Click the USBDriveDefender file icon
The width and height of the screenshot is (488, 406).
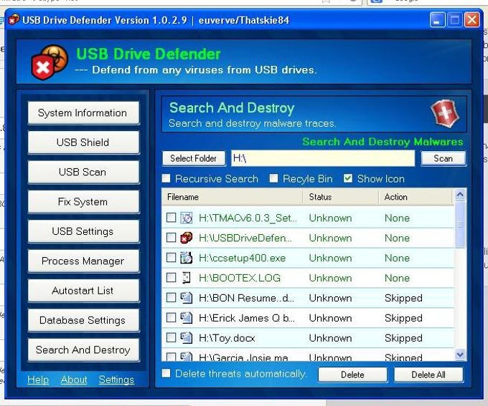tap(186, 238)
